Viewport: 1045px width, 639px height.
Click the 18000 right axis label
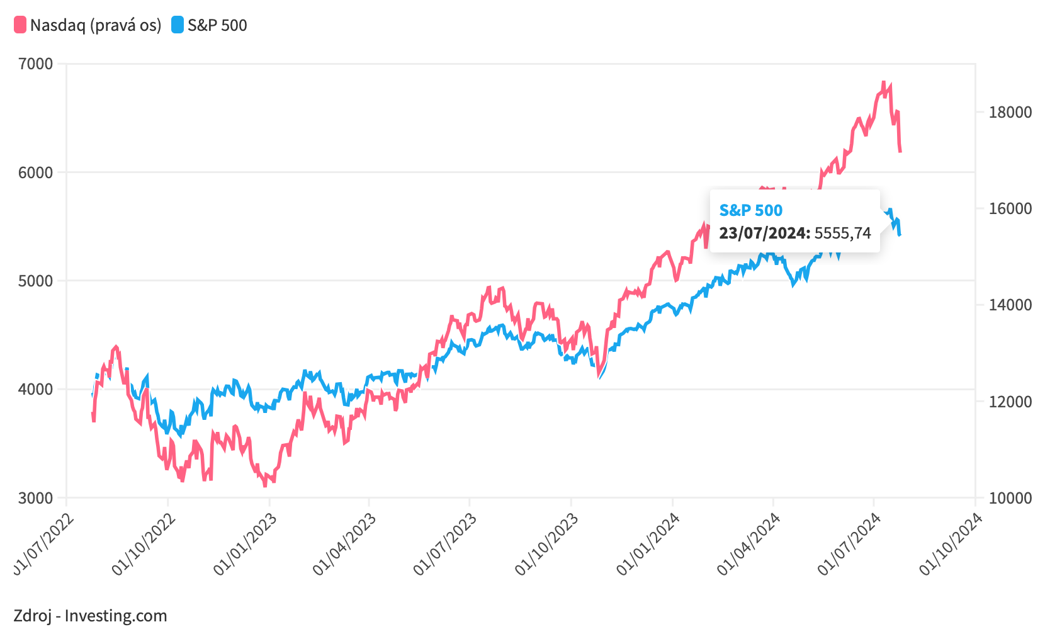[1010, 112]
